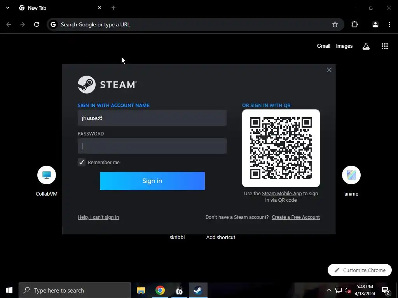Click the Google icon in address bar

(53, 24)
